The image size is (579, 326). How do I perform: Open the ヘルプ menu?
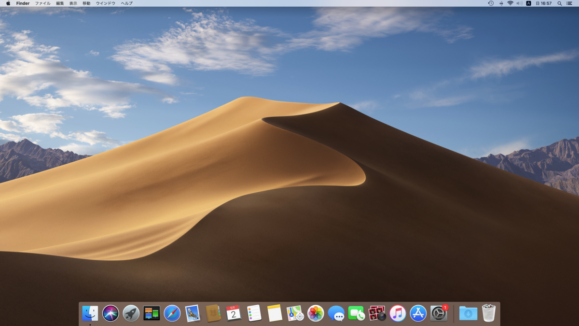(126, 3)
